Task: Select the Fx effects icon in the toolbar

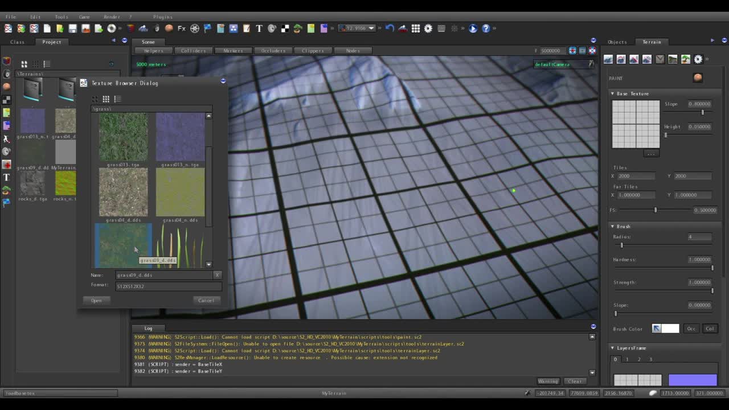Action: pos(181,28)
